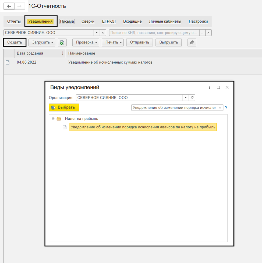Viewport: 262px width, 263px height.
Task: Click the document icon in the 04.08.2022 row
Action: pos(8,62)
